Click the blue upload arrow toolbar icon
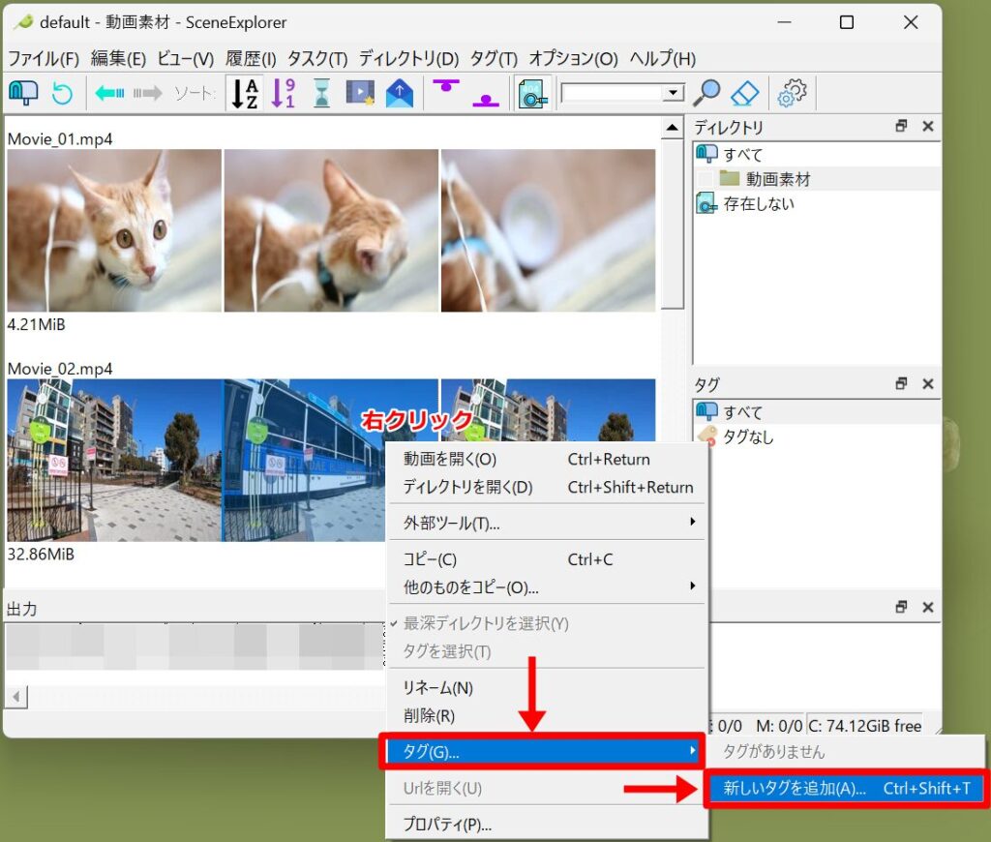The image size is (991, 842). (x=399, y=93)
